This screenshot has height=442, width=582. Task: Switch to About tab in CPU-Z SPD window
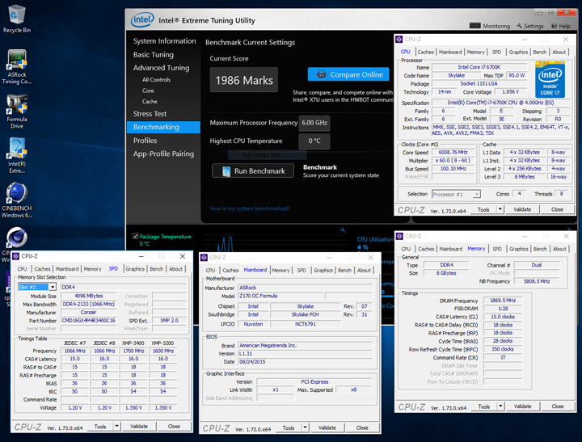175,269
